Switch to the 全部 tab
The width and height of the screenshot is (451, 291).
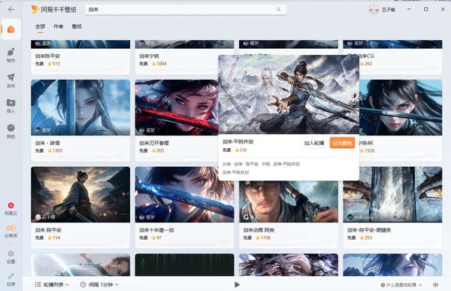click(41, 26)
